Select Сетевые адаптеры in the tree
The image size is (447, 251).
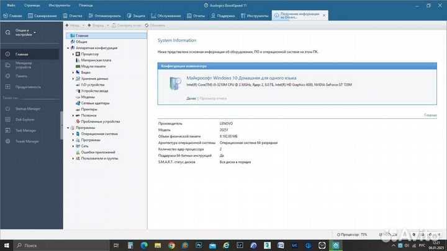(95, 103)
